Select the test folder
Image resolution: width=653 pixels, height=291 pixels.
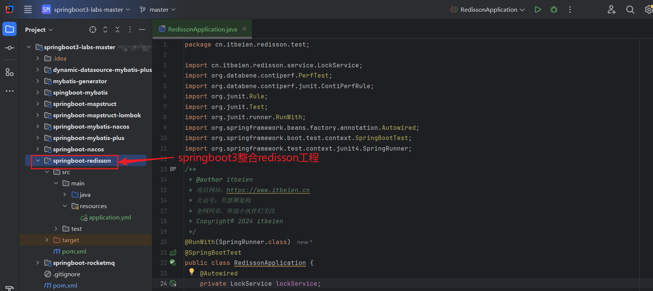(76, 229)
